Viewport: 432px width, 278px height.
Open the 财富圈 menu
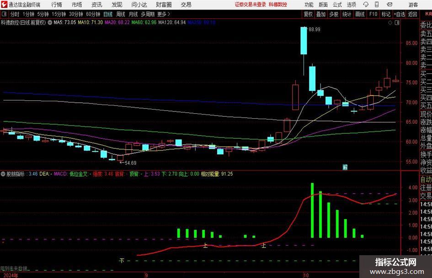tap(164, 5)
